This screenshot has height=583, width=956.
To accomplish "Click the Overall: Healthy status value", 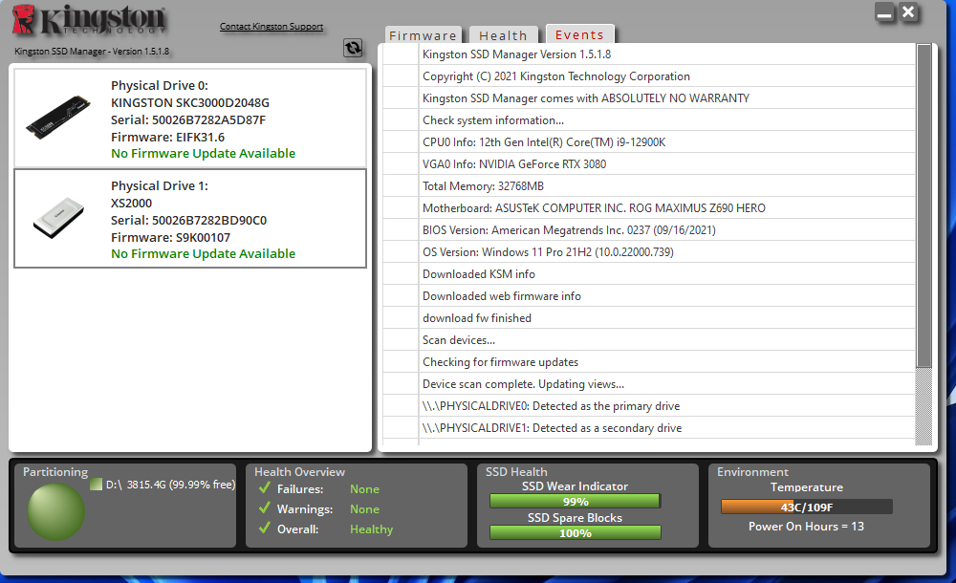I will [371, 529].
